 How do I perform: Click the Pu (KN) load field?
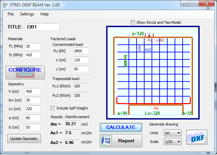click(x=81, y=51)
